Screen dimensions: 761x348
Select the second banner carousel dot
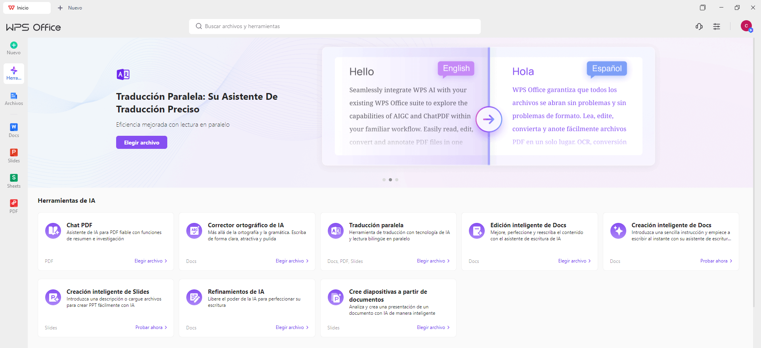pyautogui.click(x=390, y=180)
